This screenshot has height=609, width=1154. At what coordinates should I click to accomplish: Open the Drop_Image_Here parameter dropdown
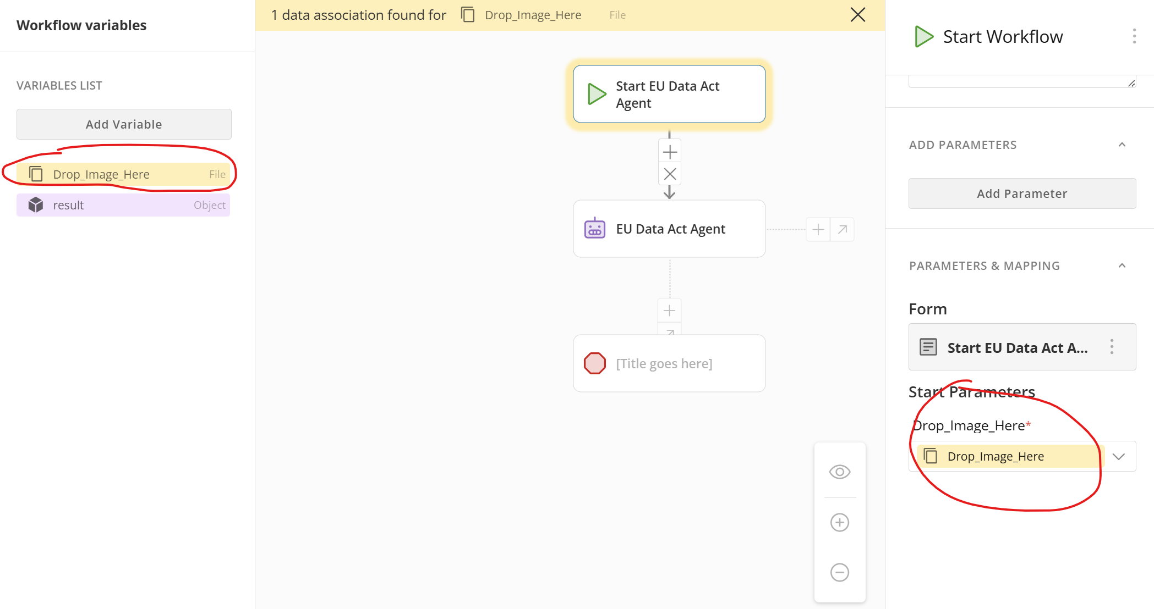point(1118,456)
